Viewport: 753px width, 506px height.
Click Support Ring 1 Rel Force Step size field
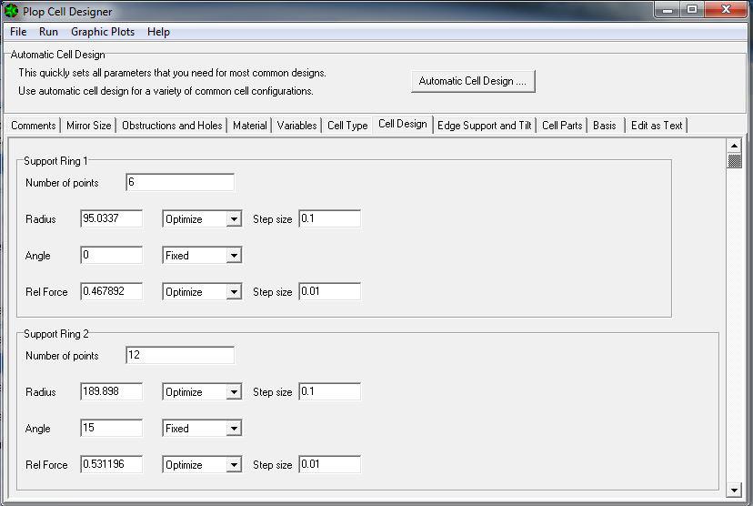(329, 292)
